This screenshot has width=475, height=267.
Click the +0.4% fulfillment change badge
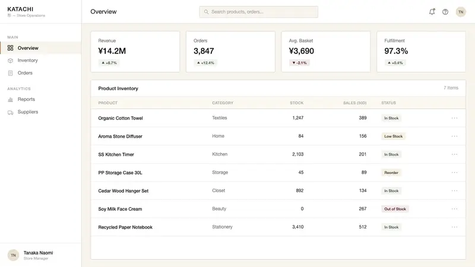[395, 63]
